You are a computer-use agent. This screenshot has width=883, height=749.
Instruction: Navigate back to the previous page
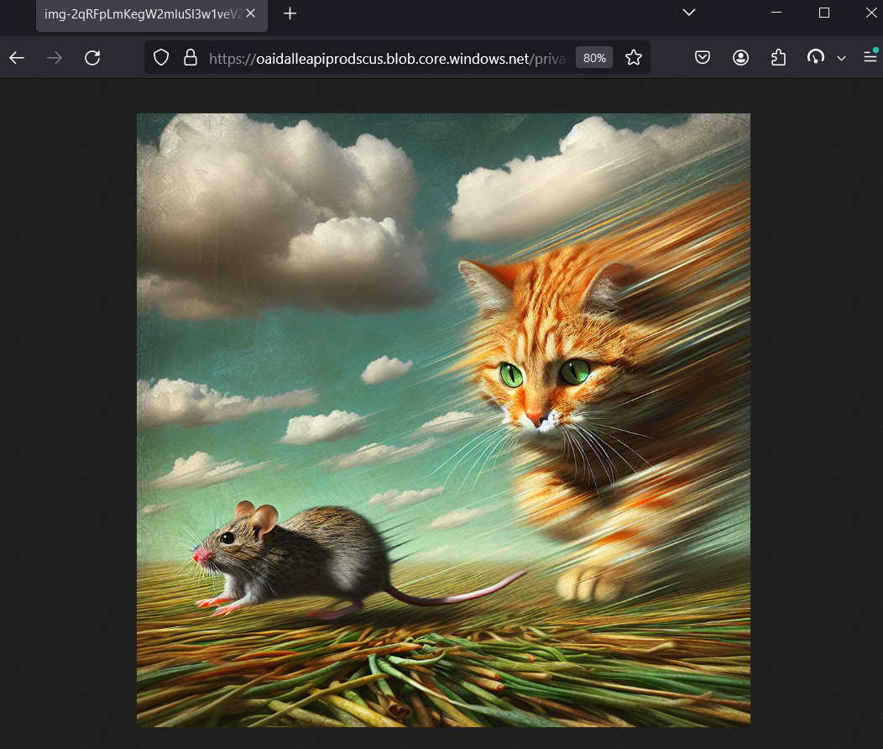(x=17, y=57)
